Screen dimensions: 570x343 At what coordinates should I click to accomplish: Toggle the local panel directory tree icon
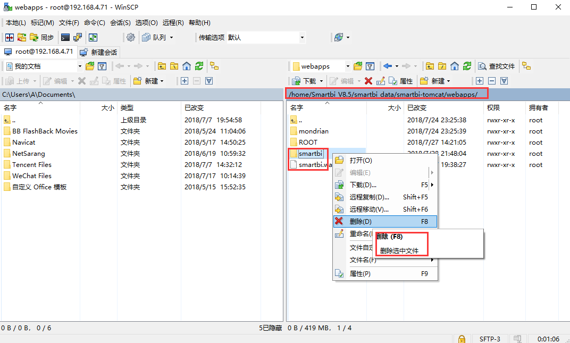(214, 66)
